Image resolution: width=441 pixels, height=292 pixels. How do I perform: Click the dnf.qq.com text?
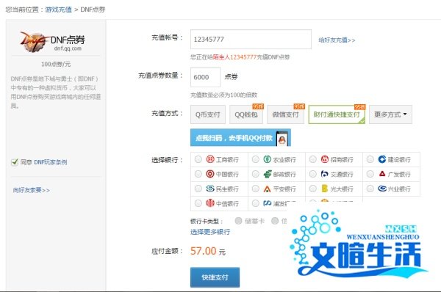point(68,48)
